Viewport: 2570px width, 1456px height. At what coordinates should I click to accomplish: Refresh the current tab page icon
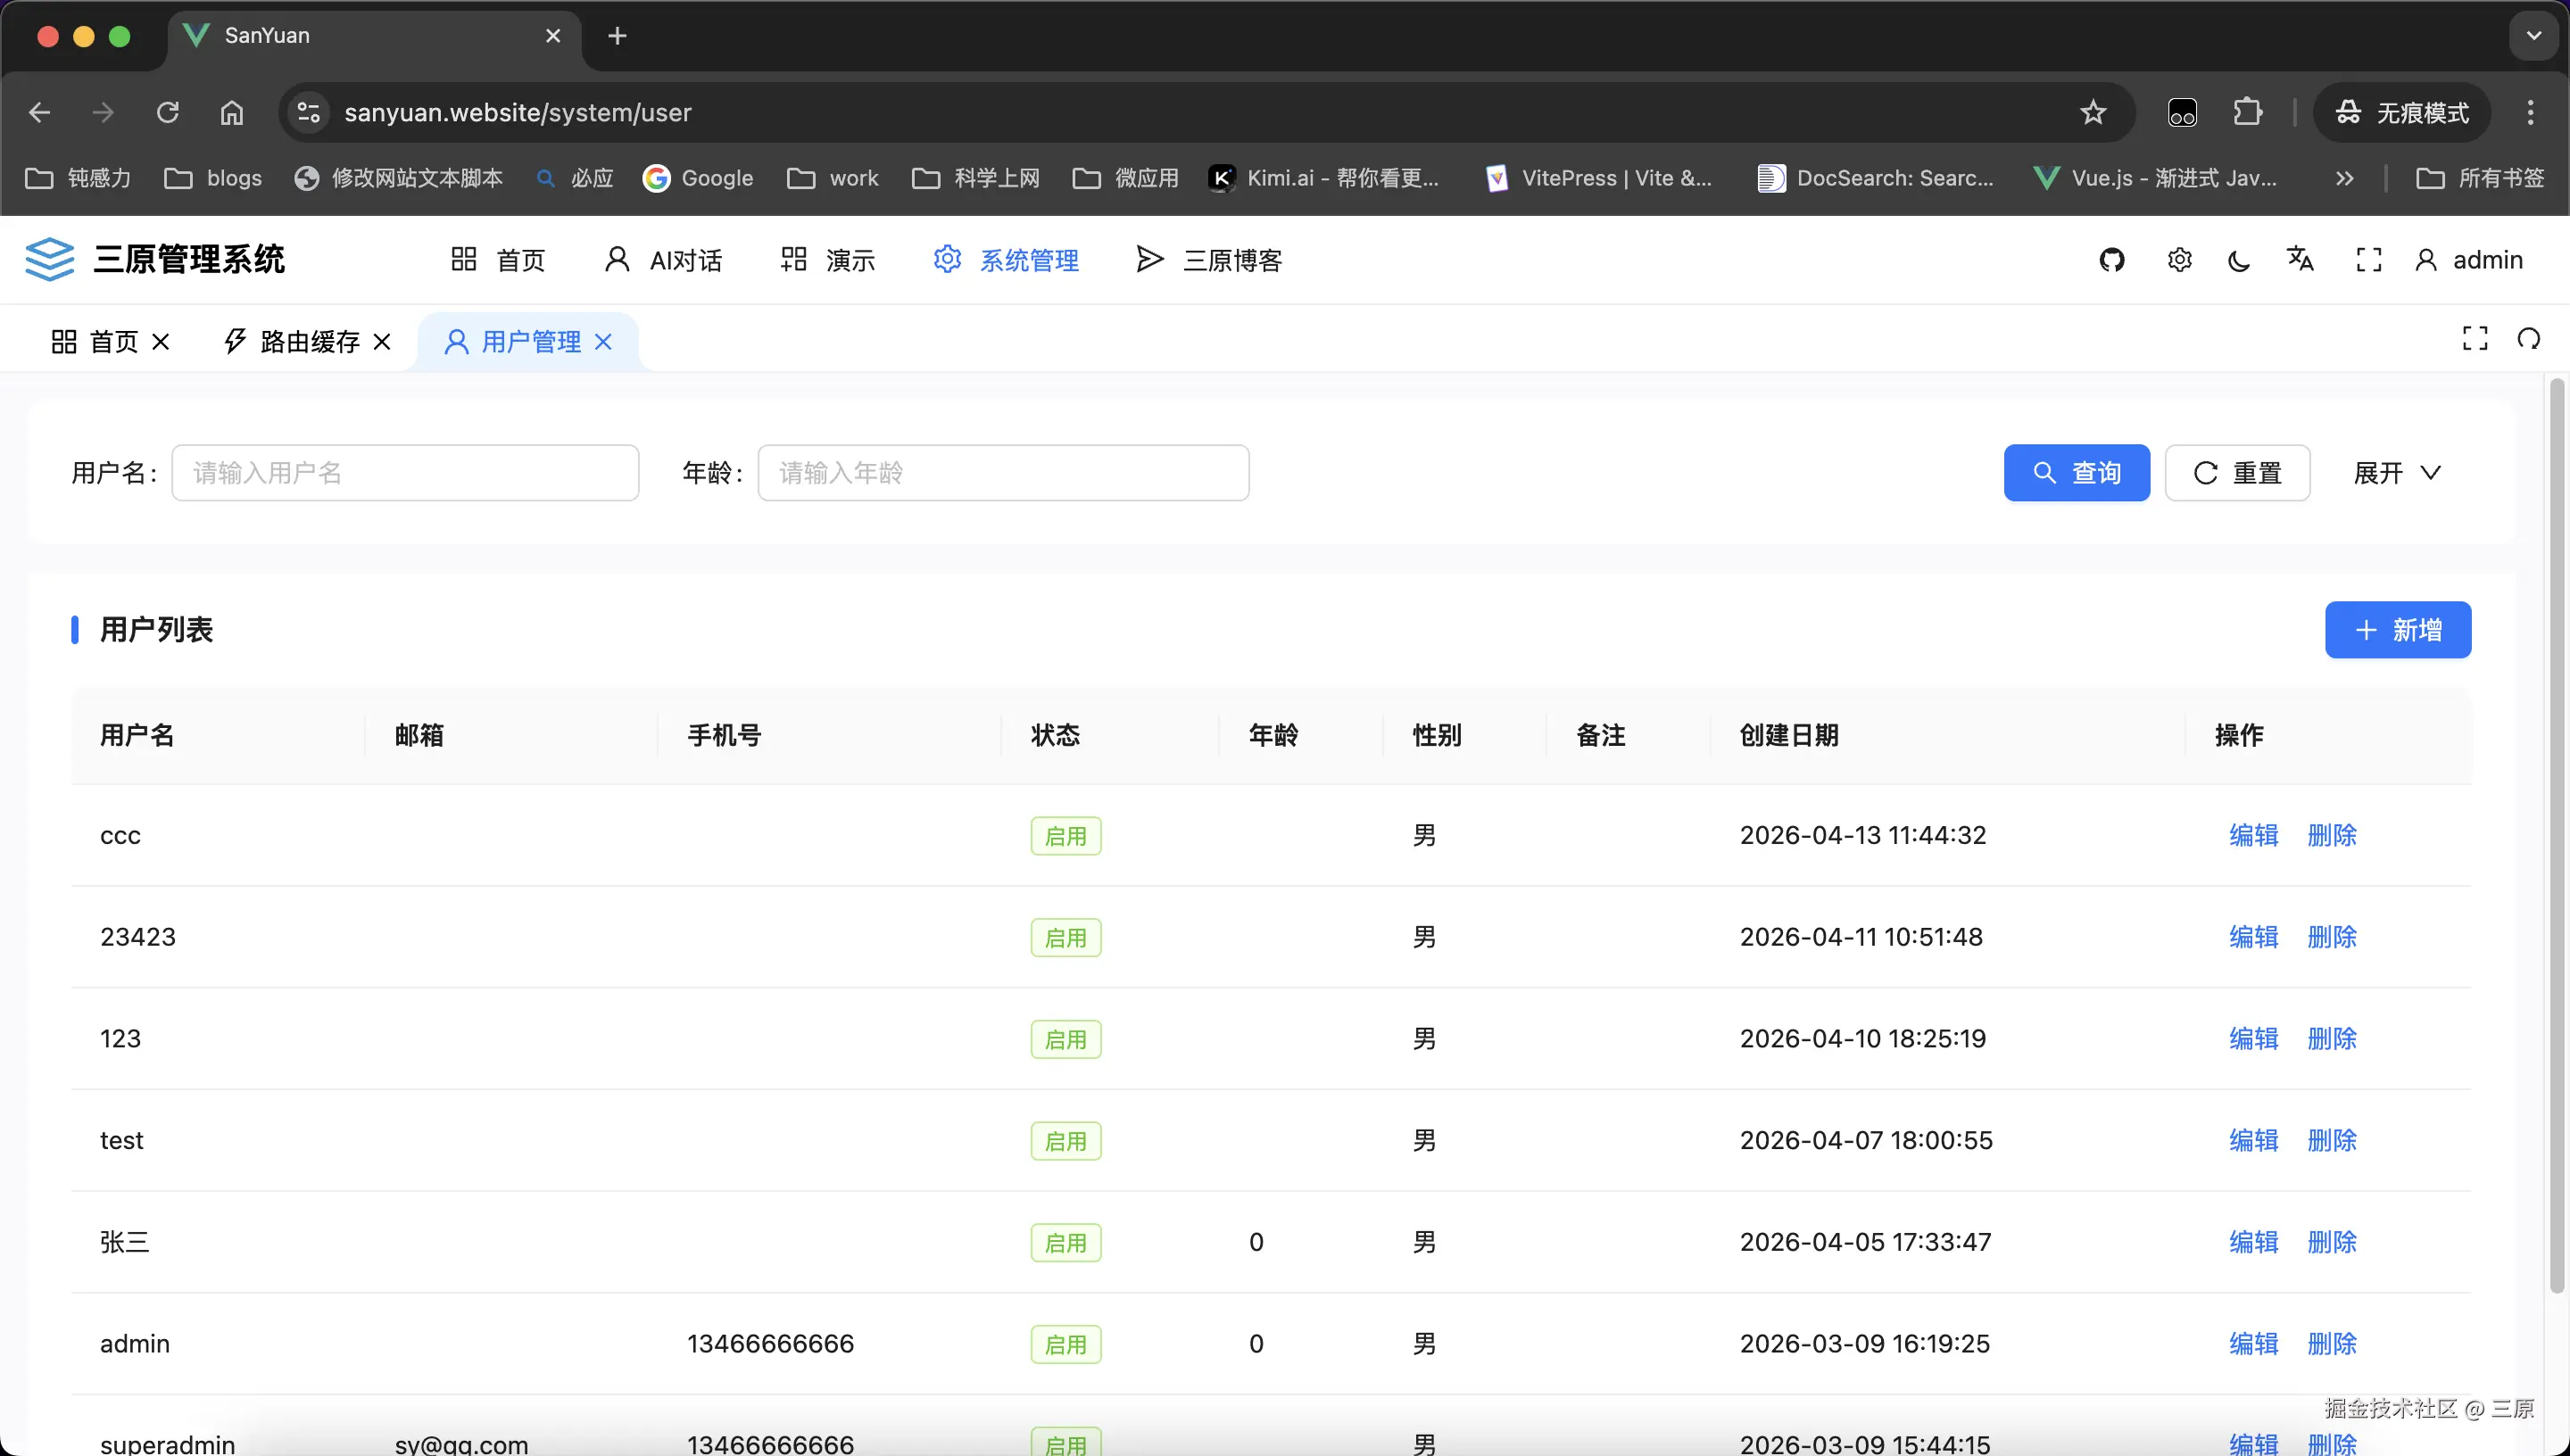pos(2528,339)
